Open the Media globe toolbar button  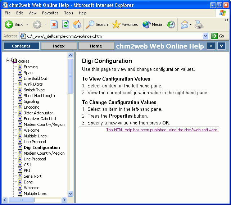152,24
